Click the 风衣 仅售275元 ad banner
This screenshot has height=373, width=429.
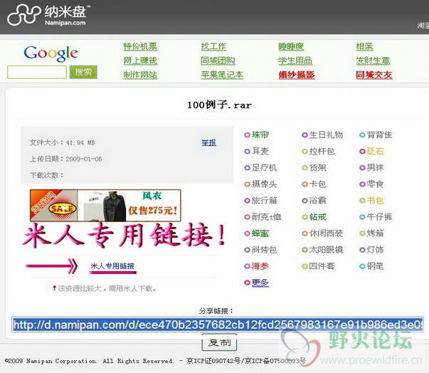pos(105,206)
